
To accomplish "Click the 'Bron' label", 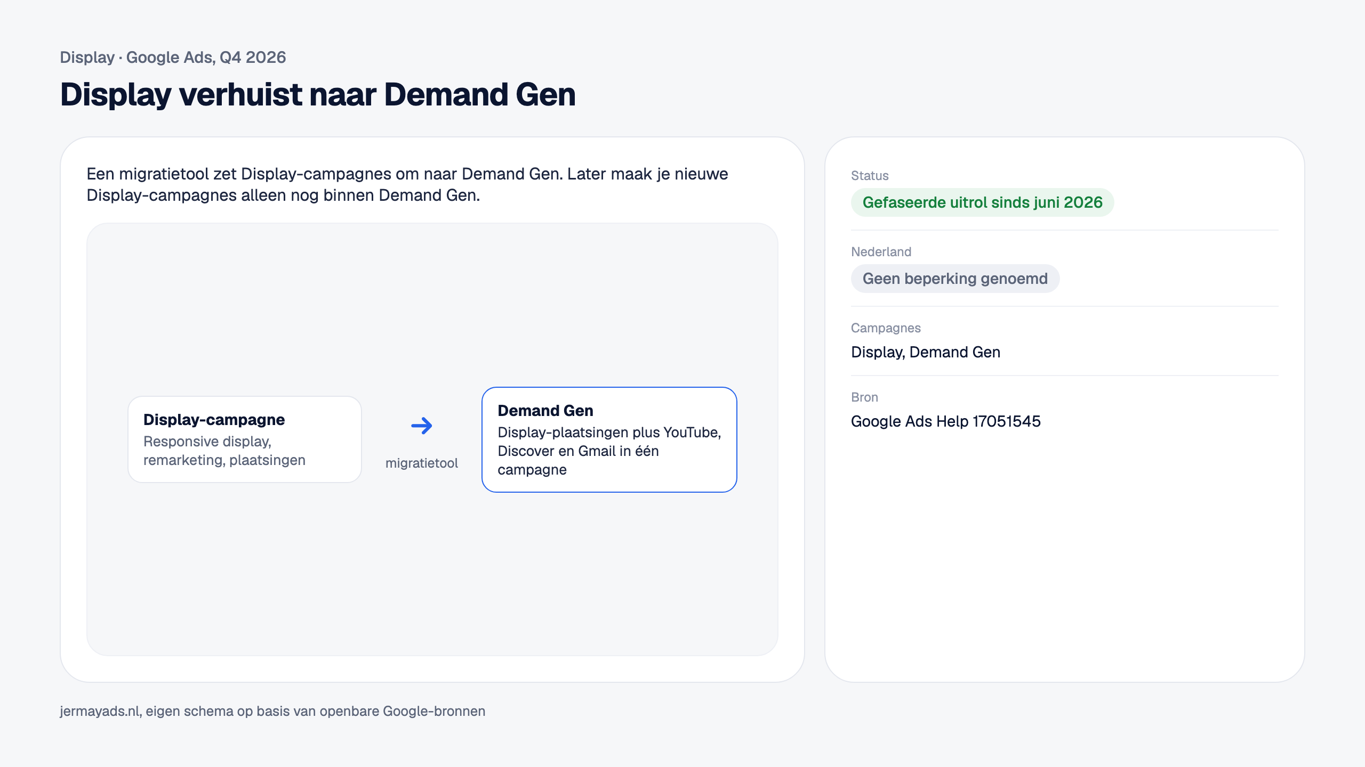I will tap(864, 397).
